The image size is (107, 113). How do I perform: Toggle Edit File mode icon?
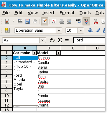[45, 21]
